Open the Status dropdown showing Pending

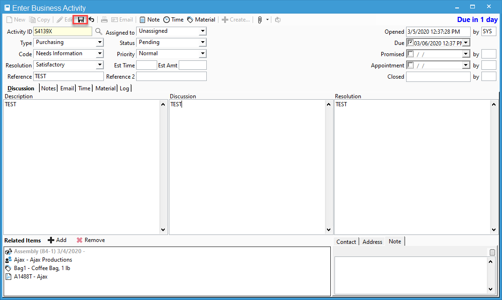[204, 42]
